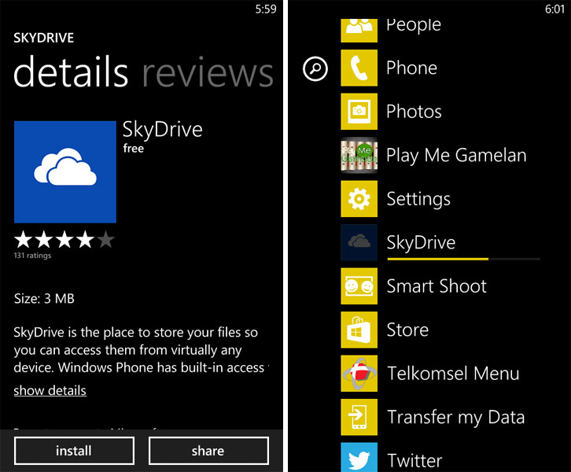The image size is (571, 472).
Task: Tap the SkyDrive install progress bar
Action: pyautogui.click(x=463, y=259)
